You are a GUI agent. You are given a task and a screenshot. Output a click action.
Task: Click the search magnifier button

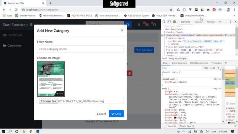128,25
